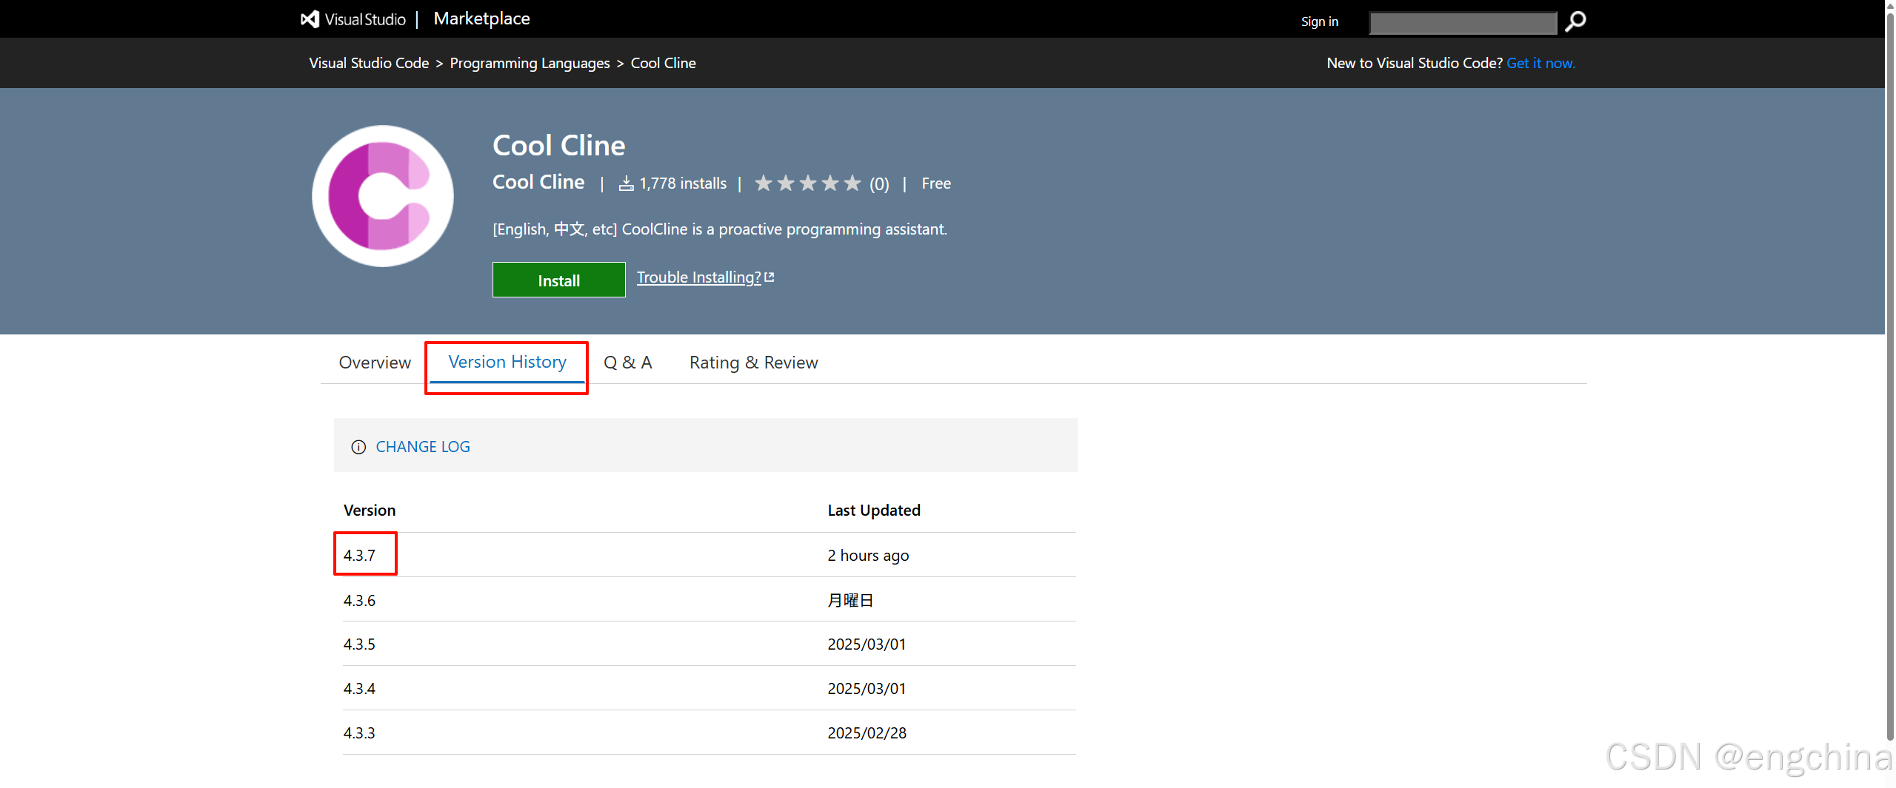Click the Cool Cline extension logo
The height and width of the screenshot is (788, 1896).
click(x=382, y=196)
